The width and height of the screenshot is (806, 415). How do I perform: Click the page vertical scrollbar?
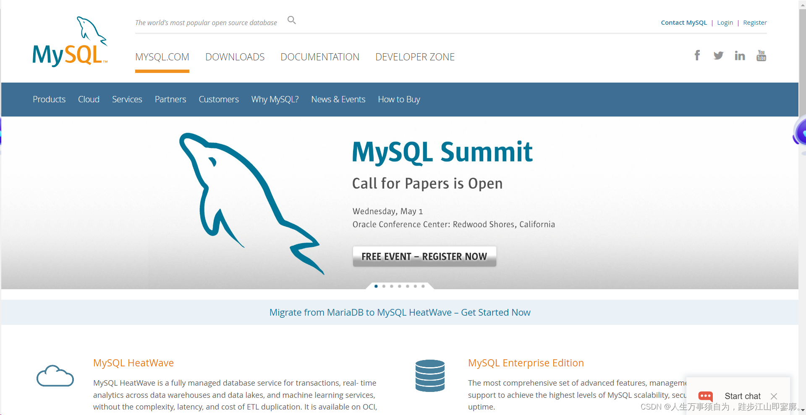tap(802, 207)
